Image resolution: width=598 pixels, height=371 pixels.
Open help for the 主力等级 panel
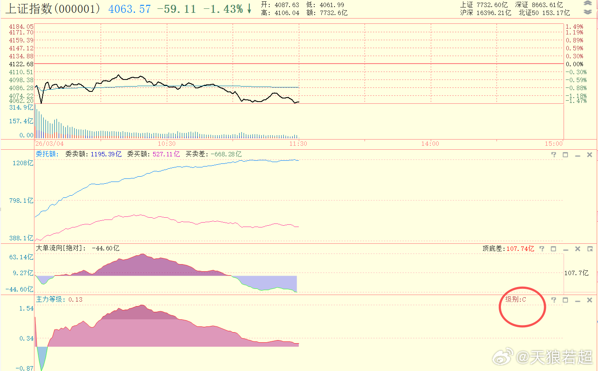click(x=553, y=300)
